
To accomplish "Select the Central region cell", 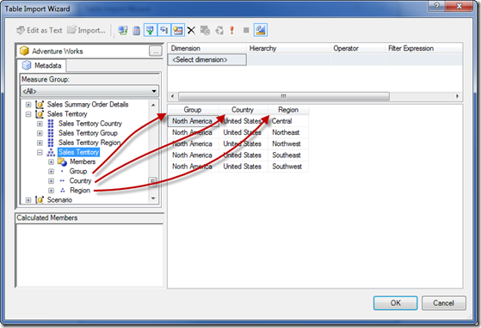I will 288,121.
